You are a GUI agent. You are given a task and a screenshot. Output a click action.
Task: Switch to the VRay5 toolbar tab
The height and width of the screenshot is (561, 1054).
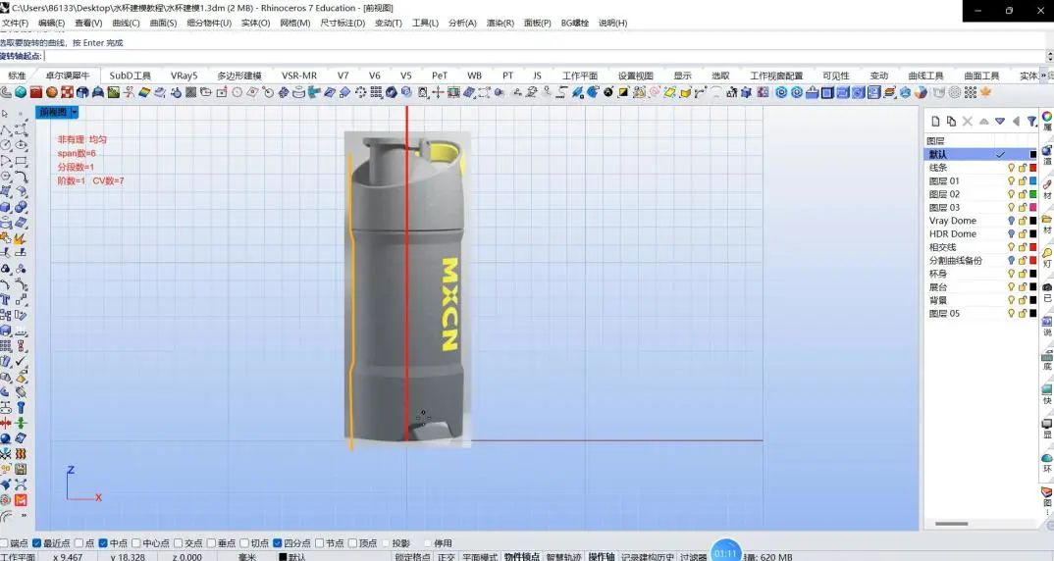pos(184,76)
